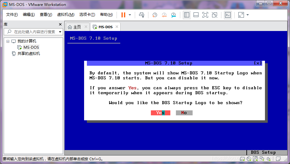Open the power options dropdown arrow next to pause
290x164 pixels.
(x=130, y=15)
